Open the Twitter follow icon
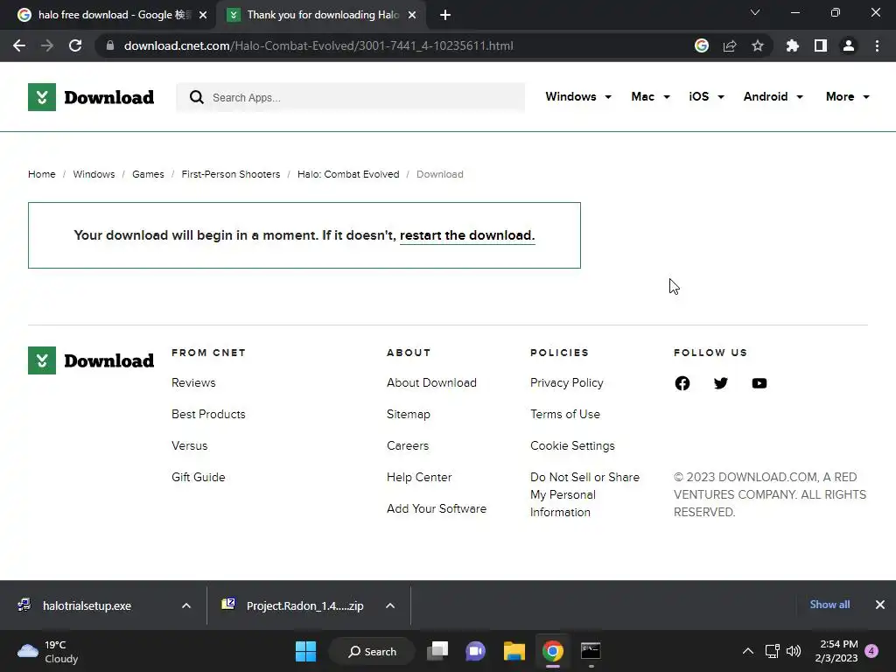The height and width of the screenshot is (672, 896). [721, 383]
